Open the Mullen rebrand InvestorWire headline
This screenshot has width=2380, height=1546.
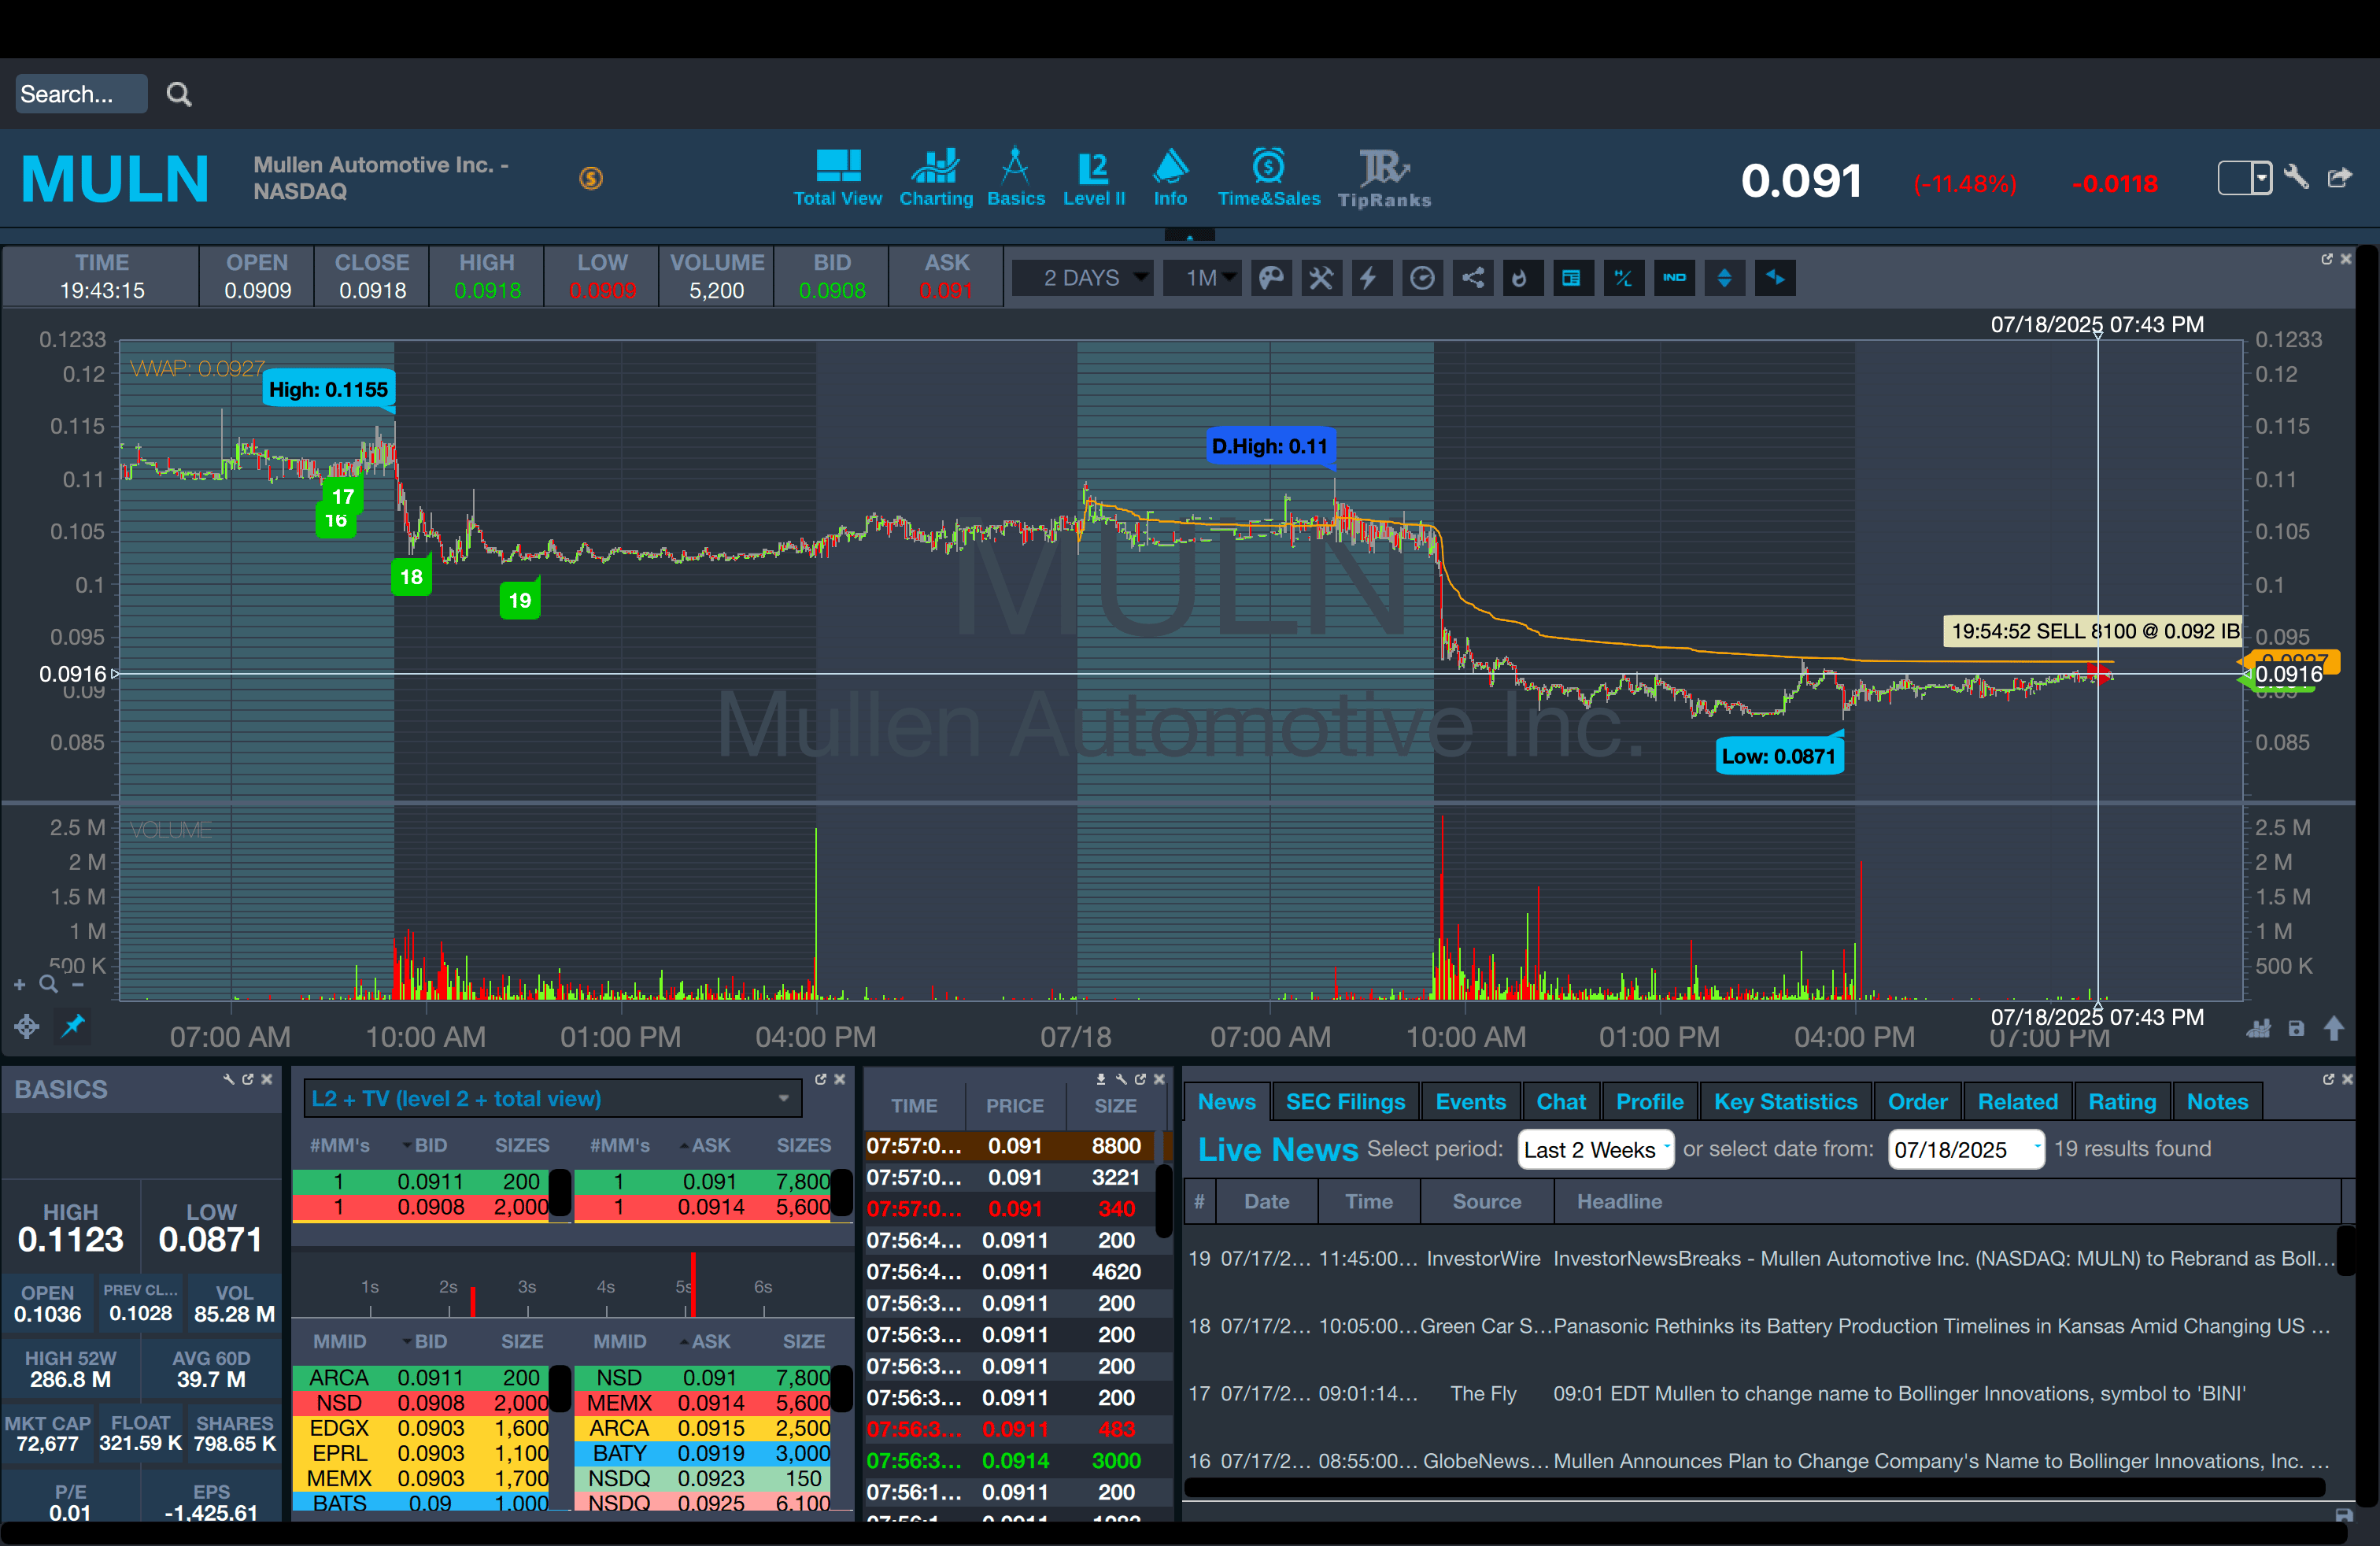click(1942, 1259)
